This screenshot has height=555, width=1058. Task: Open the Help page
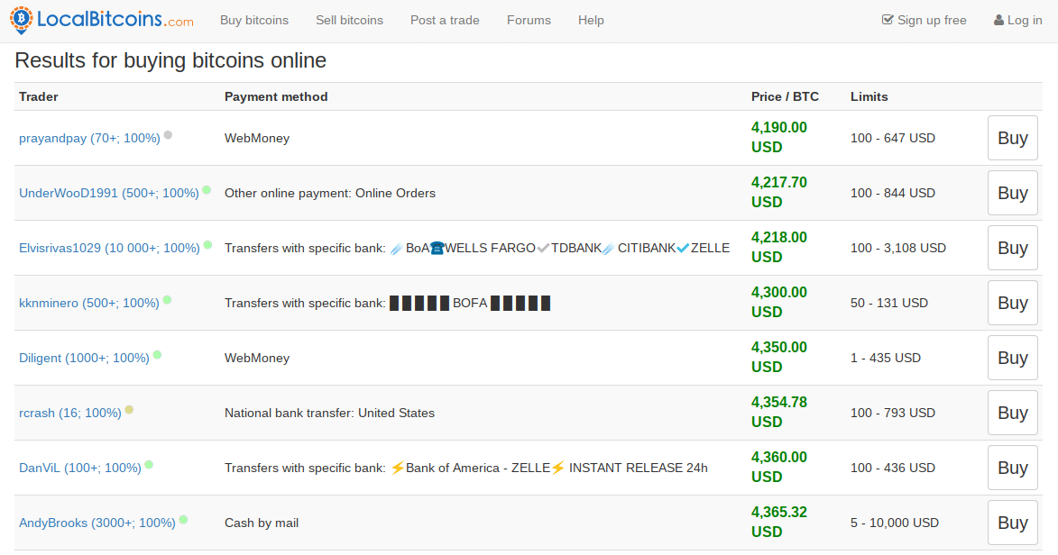[x=591, y=20]
